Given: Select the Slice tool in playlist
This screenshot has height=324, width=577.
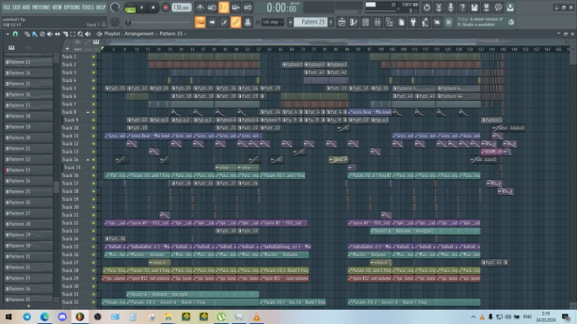Looking at the screenshot, I should [x=65, y=34].
